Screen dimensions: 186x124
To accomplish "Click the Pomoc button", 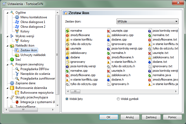I will (172, 117).
